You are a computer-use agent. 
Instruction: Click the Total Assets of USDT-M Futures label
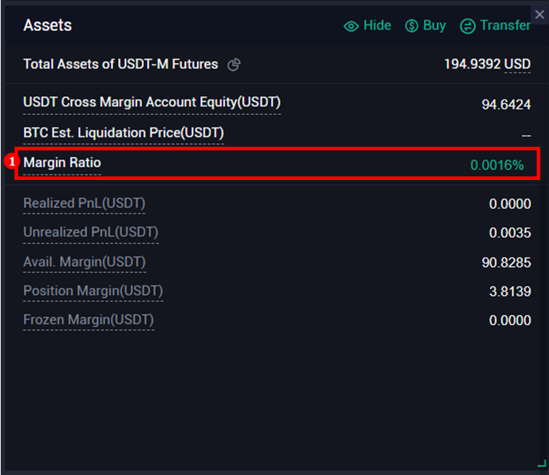coord(120,64)
